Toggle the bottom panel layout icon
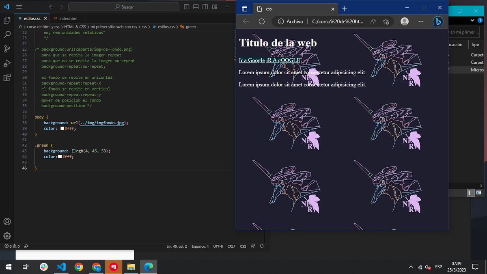This screenshot has width=487, height=274. coord(196,7)
